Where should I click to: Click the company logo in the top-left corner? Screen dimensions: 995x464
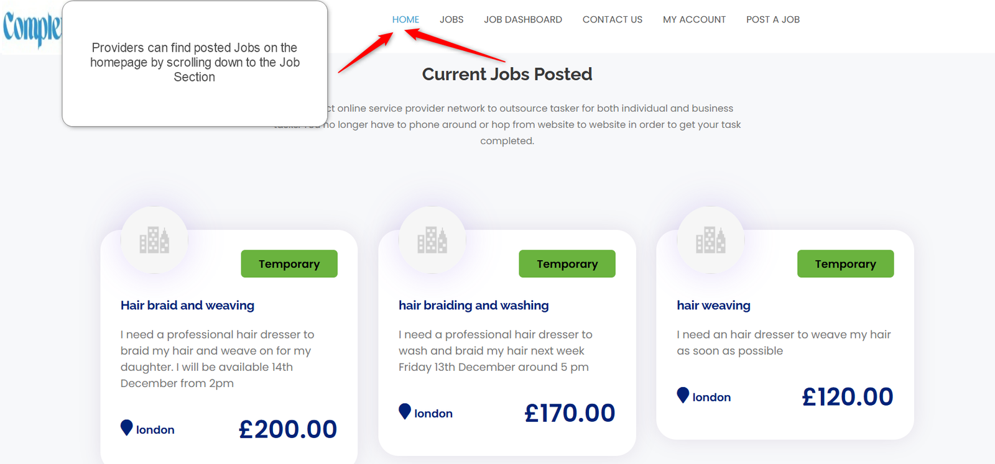pos(31,25)
